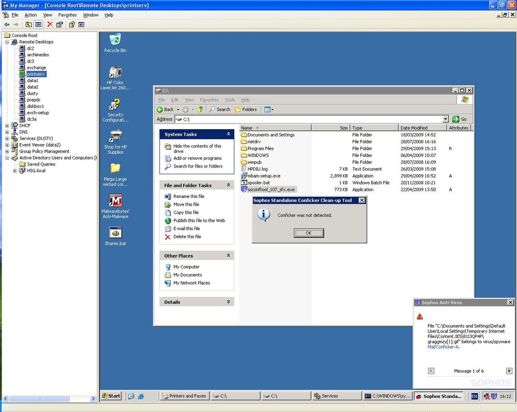Click the Start button in remote taskbar
The image size is (517, 412).
point(111,396)
